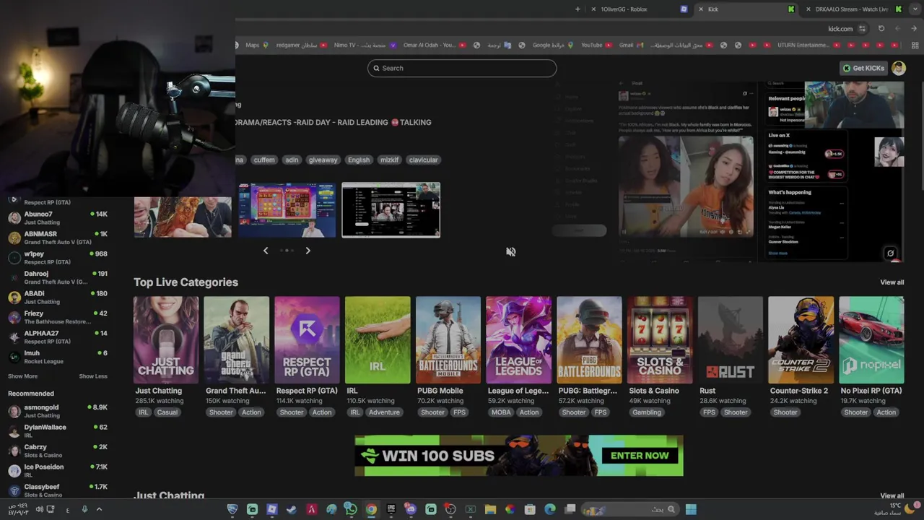
Task: Open a new browser tab with plus
Action: click(577, 9)
